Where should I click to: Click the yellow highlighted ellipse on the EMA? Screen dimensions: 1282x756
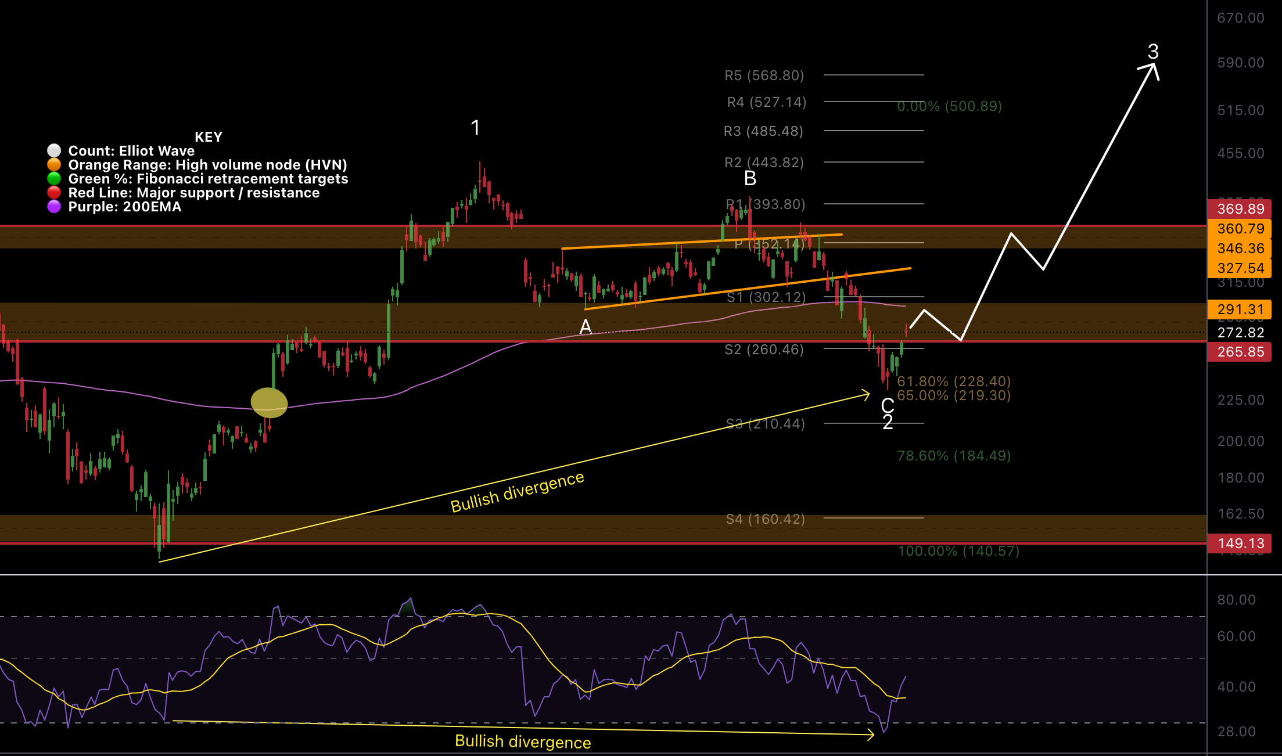(x=269, y=402)
